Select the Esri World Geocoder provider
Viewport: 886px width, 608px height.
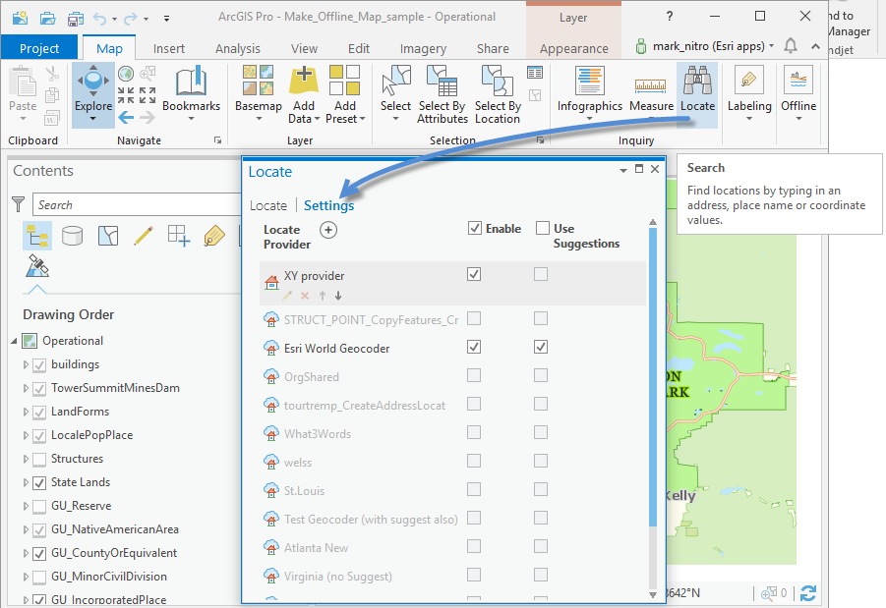336,349
